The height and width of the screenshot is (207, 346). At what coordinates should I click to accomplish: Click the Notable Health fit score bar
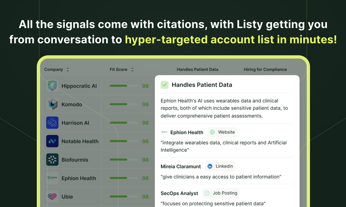click(x=124, y=141)
